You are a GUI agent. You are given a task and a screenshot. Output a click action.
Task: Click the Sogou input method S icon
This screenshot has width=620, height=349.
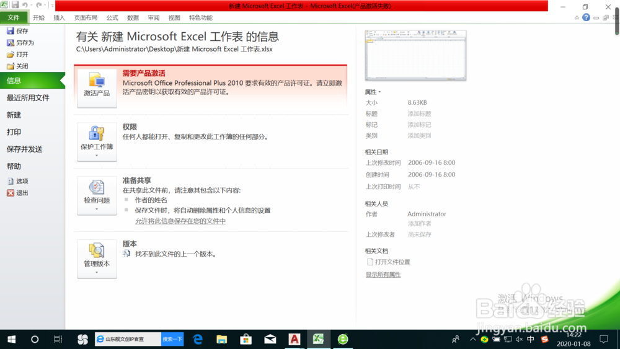pyautogui.click(x=545, y=339)
